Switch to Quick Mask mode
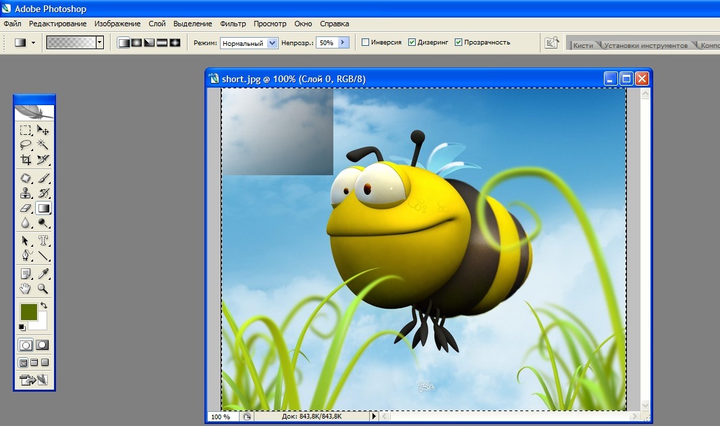This screenshot has height=426, width=720. click(x=43, y=345)
